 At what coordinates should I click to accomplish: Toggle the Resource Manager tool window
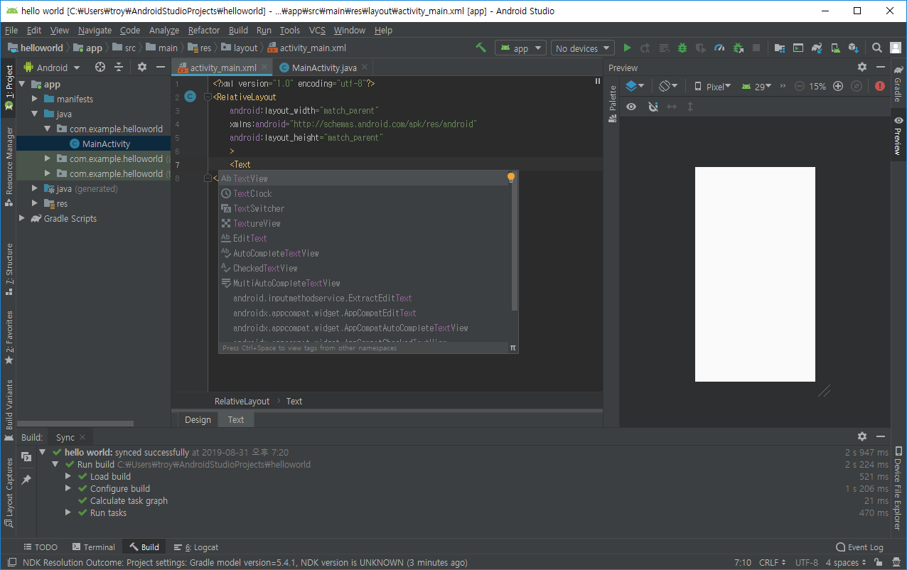click(x=9, y=167)
